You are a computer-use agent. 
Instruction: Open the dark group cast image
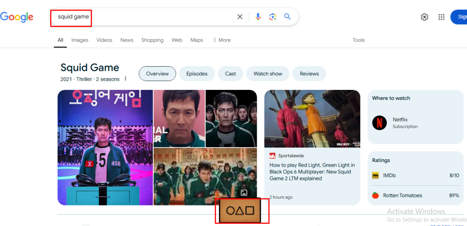tap(231, 118)
